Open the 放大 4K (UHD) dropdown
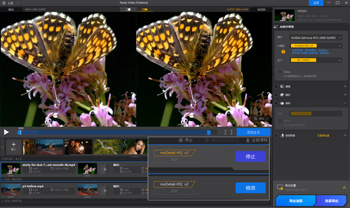350x208 pixels. tap(316, 60)
